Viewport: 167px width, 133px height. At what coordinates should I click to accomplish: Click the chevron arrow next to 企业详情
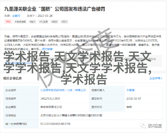(162, 78)
